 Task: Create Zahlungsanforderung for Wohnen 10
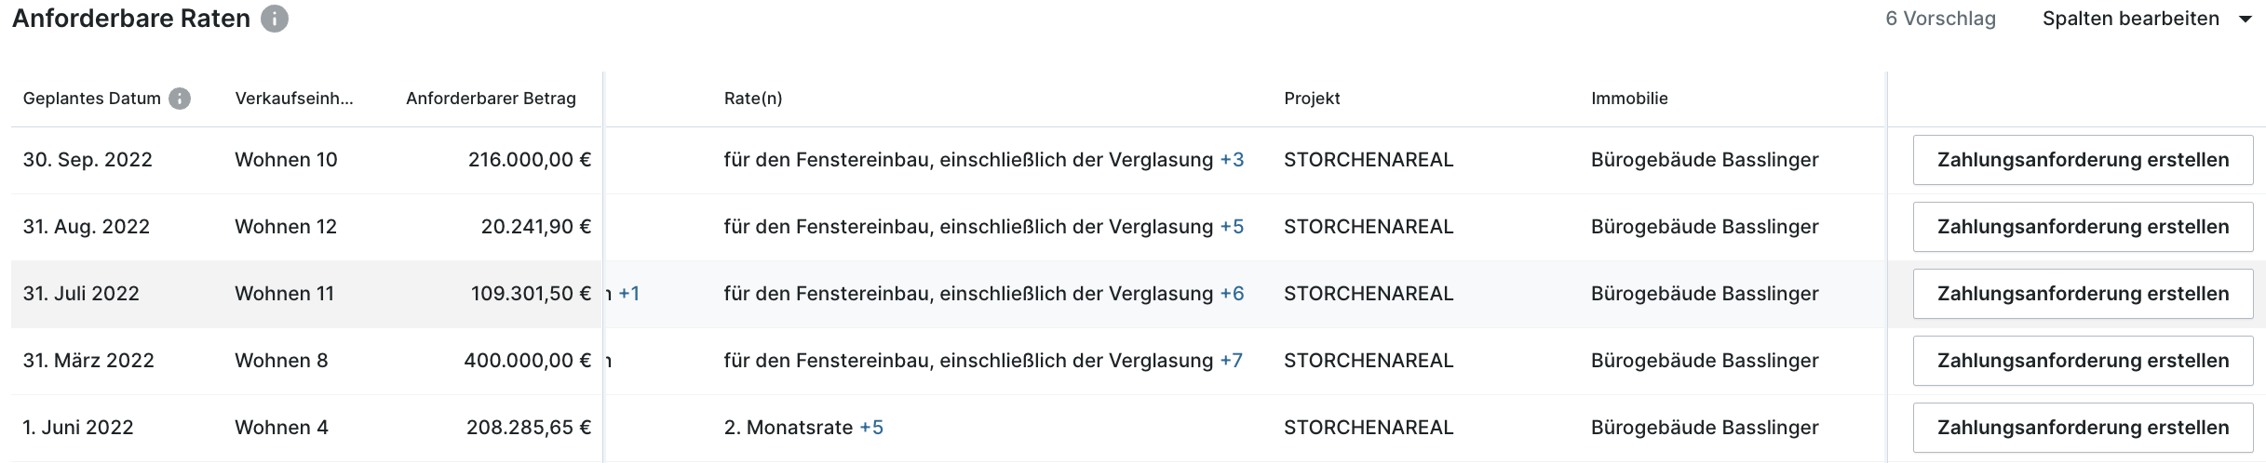click(2083, 160)
